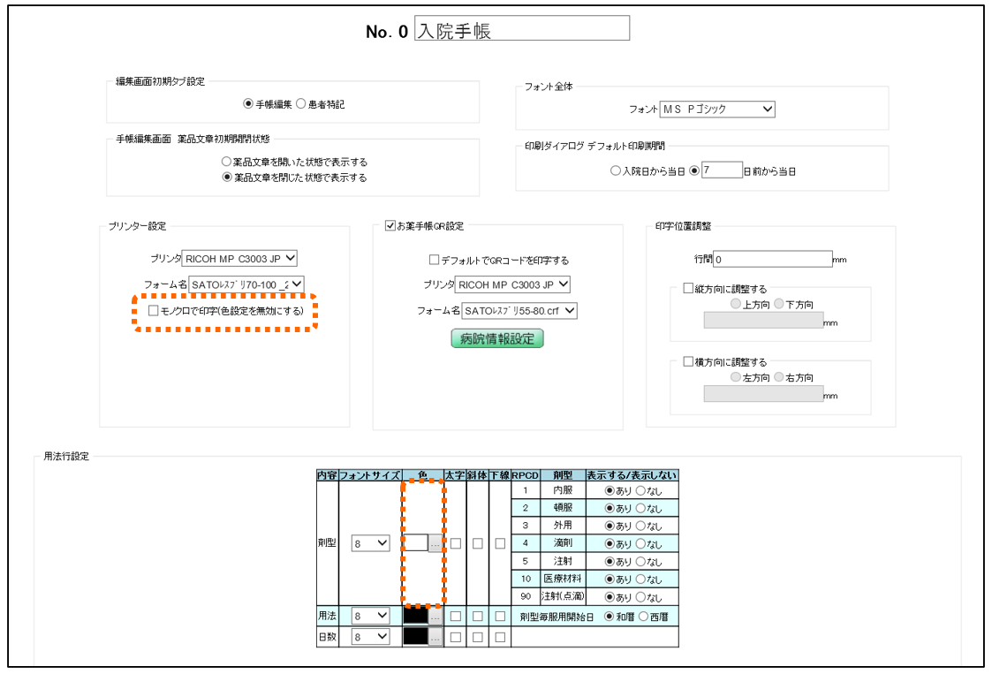
Task: Open color picker button for 用法 row
Action: (435, 615)
